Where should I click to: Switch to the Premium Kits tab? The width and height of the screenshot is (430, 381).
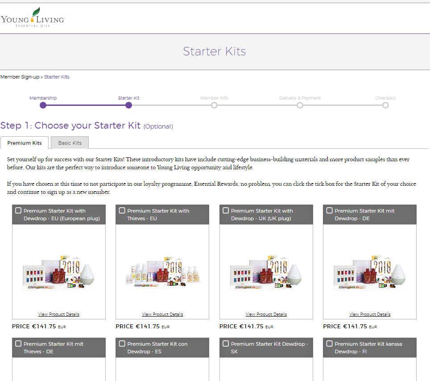coord(25,143)
